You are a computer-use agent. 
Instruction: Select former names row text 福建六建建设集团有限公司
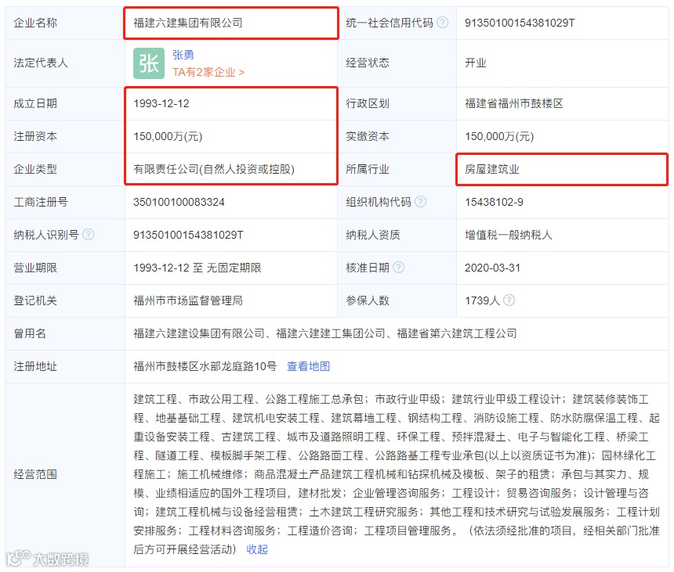click(198, 333)
